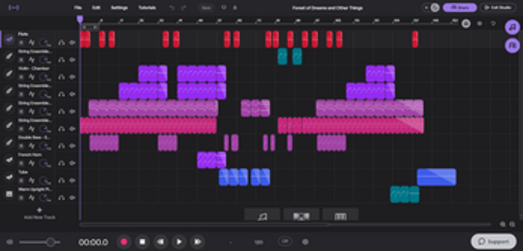523x251 pixels.
Task: Open options menu for Tuba track
Action: 21,181
